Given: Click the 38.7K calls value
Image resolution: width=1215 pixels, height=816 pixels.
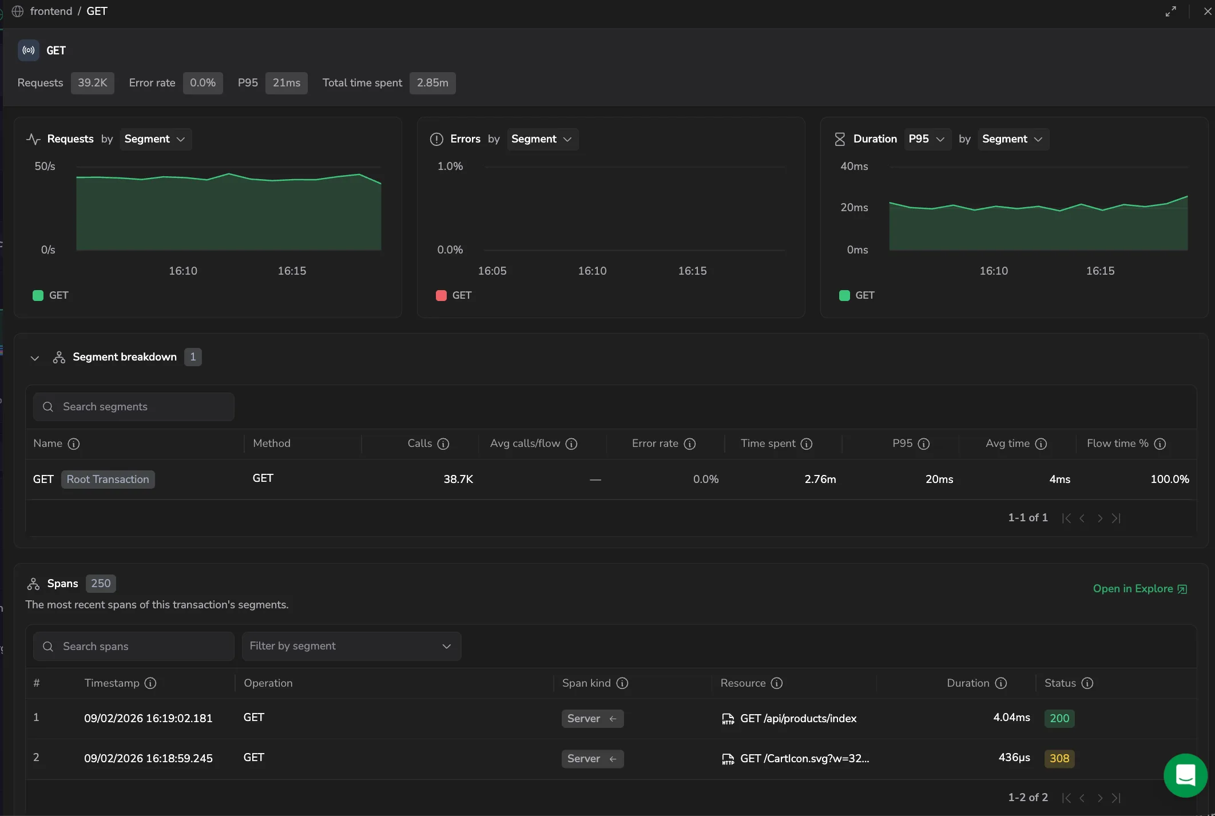Looking at the screenshot, I should point(458,480).
